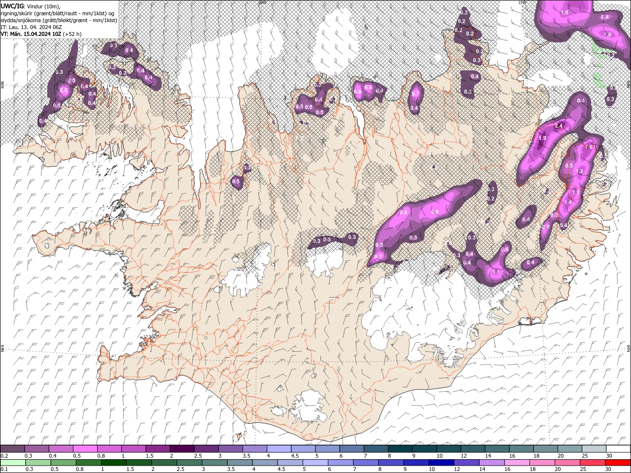Click the 'slydda/snjókoma' legend description line
Image resolution: width=631 pixels, height=473 pixels.
[x=59, y=20]
